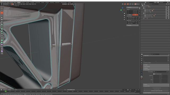
Task: Click the Median X value field
Action: click(x=133, y=11)
